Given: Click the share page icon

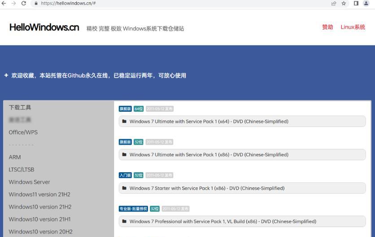Looking at the screenshot, I should click(x=334, y=3).
